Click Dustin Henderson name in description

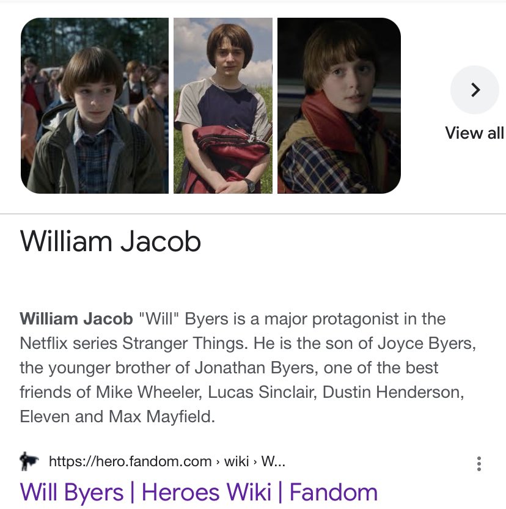tap(393, 392)
